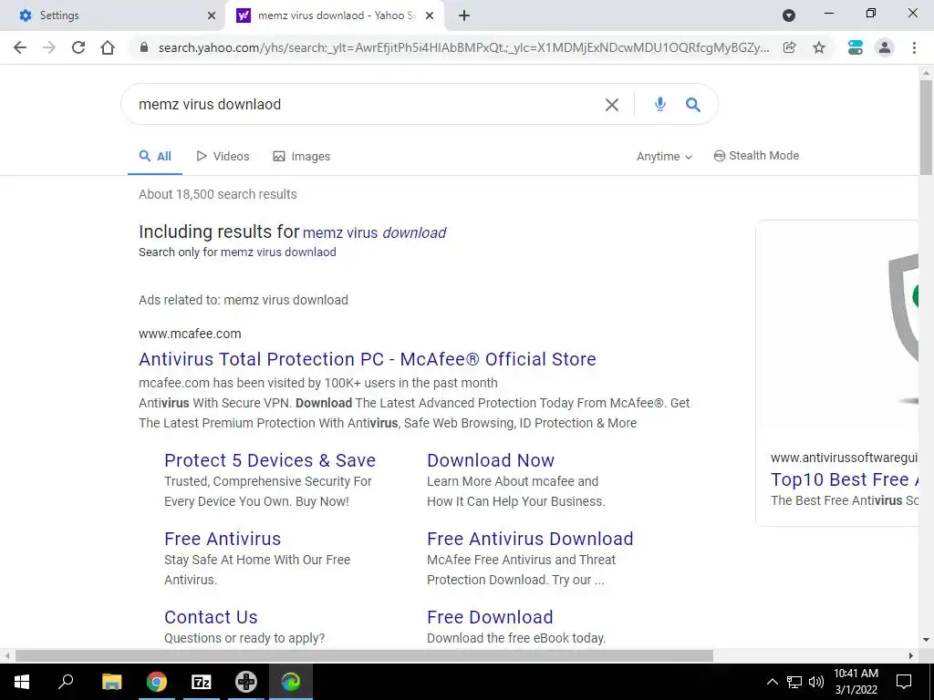Screen dimensions: 934x700
Task: Switch to Images results
Action: (x=301, y=157)
